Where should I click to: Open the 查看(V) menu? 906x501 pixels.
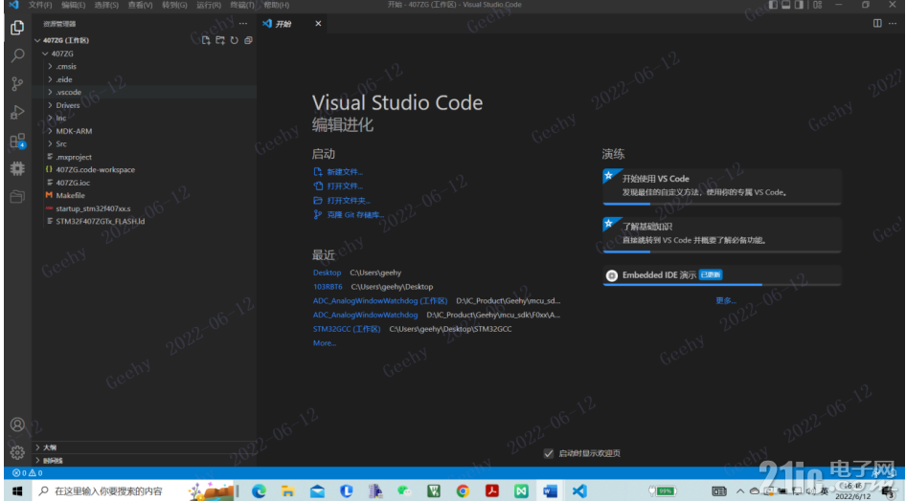coord(141,5)
